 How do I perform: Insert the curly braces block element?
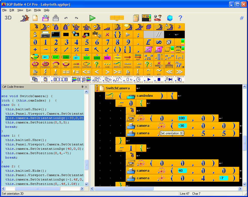pyautogui.click(x=117, y=35)
